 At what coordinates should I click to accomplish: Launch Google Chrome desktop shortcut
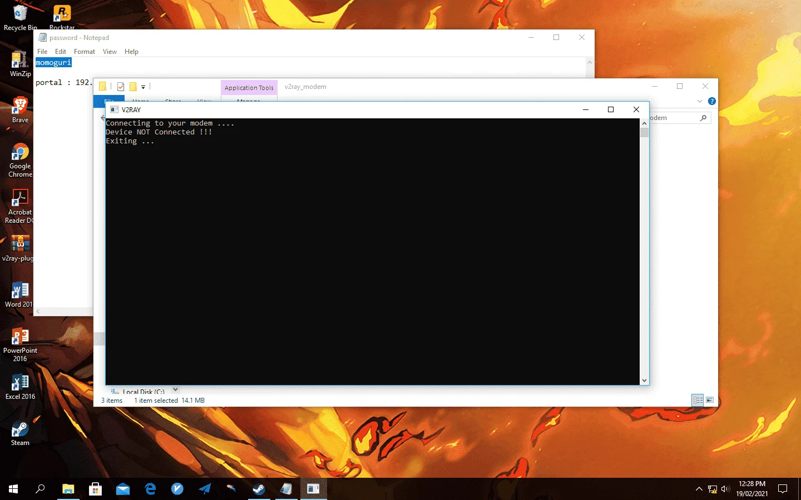20,160
